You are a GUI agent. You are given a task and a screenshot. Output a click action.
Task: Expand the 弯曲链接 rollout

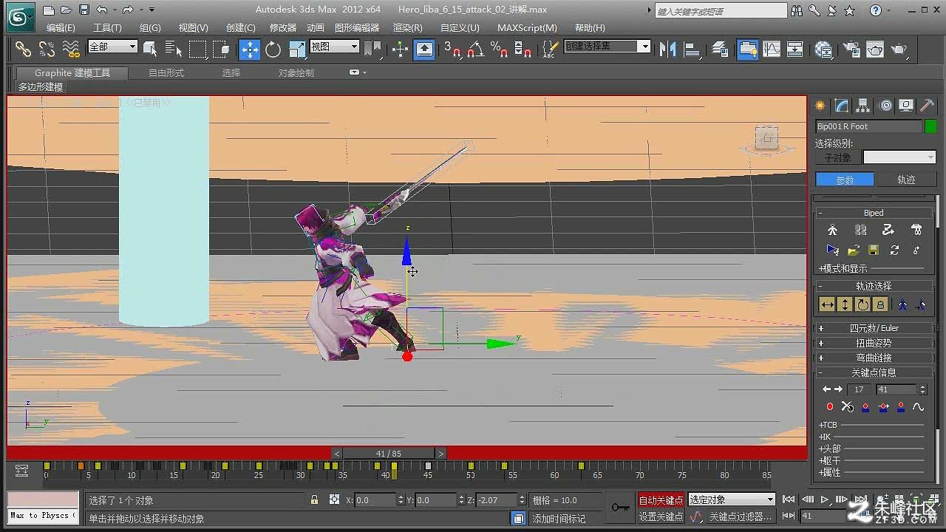874,358
